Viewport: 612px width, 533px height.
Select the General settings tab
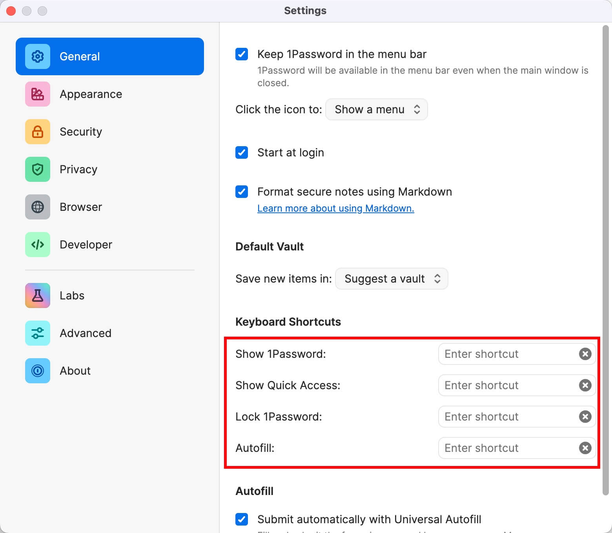click(x=110, y=56)
